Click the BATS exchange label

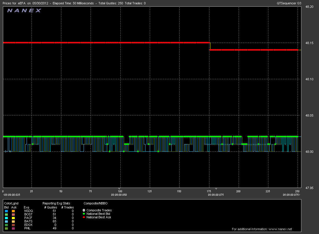(x=28, y=221)
